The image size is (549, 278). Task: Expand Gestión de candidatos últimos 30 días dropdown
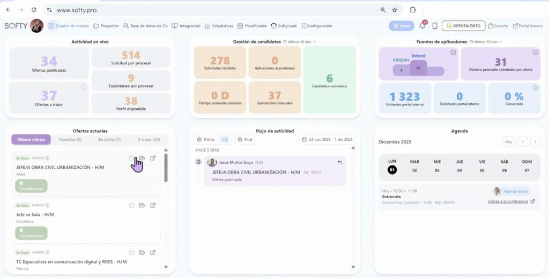299,42
